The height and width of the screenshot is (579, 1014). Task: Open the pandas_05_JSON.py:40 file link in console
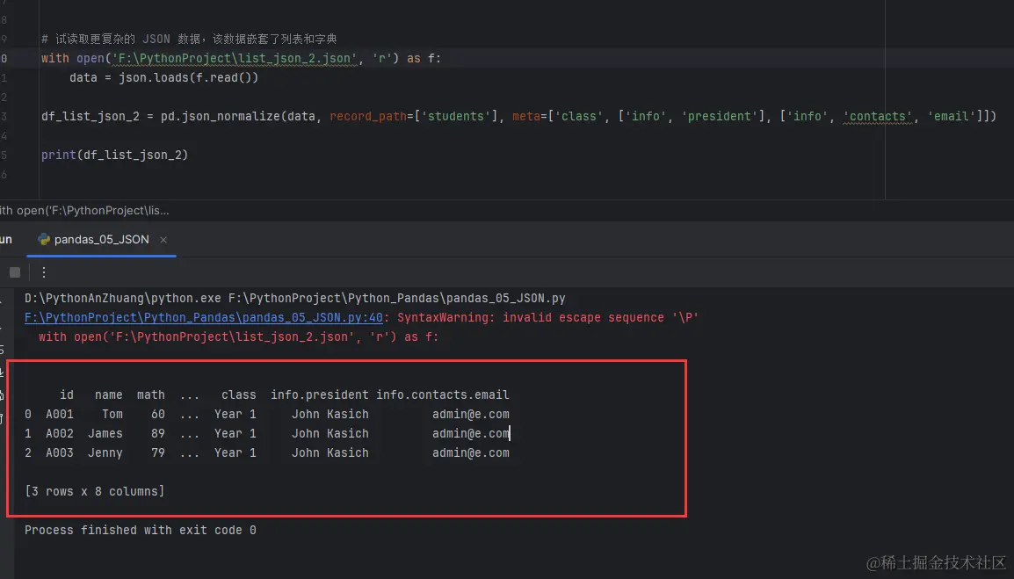tap(204, 318)
